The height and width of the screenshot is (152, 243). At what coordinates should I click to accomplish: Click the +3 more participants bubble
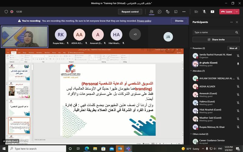(x=135, y=34)
